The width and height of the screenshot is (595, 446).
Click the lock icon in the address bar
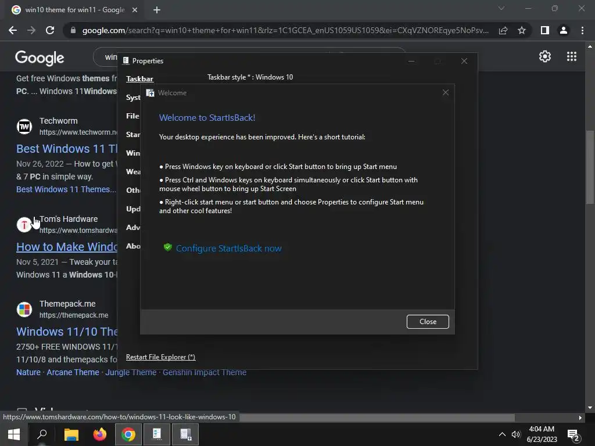point(73,30)
